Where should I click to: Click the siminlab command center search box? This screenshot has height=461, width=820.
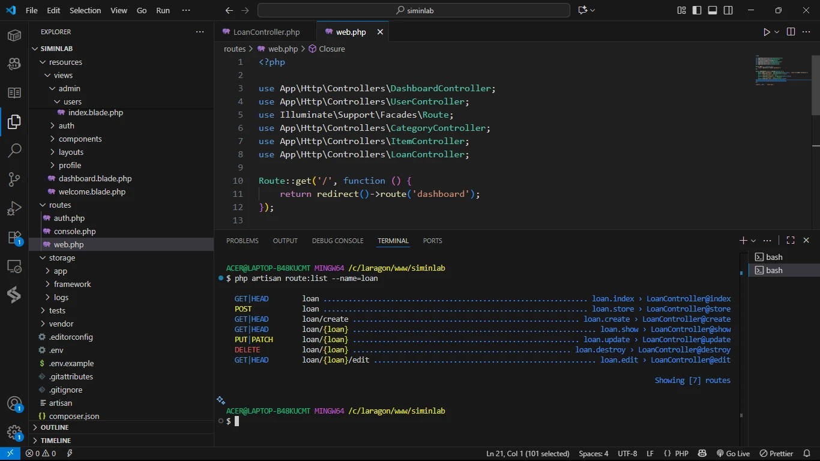[x=414, y=10]
